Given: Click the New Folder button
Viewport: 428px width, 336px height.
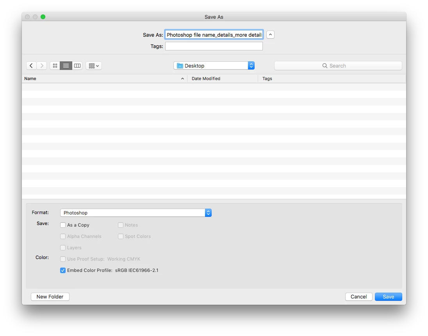Looking at the screenshot, I should tap(50, 297).
